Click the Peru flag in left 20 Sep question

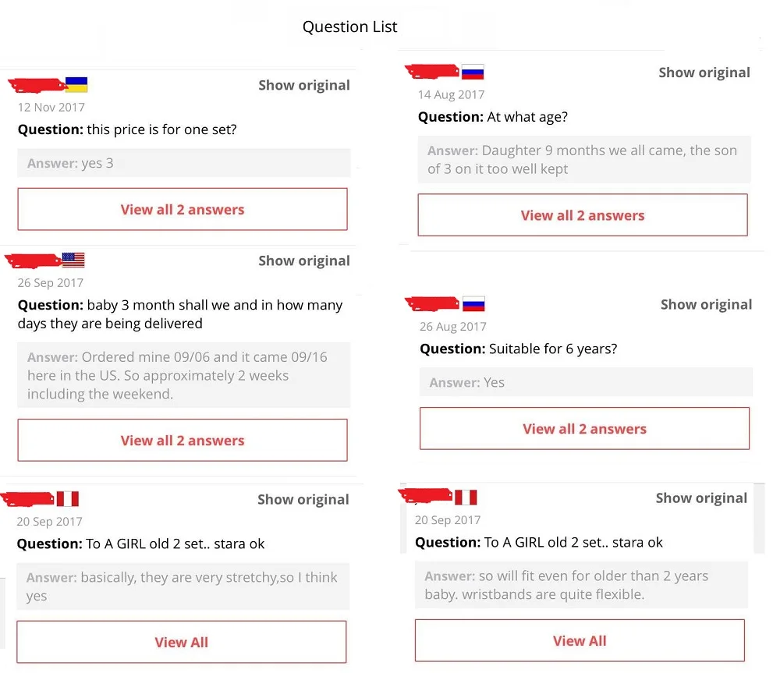[68, 498]
